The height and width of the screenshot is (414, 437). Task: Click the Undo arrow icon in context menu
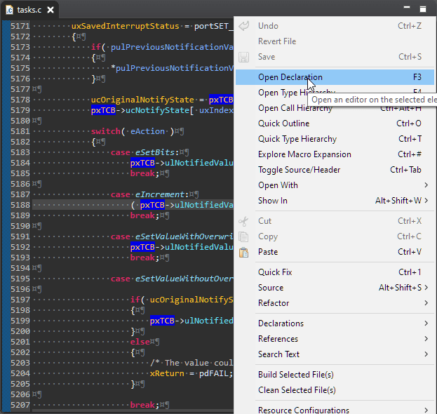[x=244, y=26]
